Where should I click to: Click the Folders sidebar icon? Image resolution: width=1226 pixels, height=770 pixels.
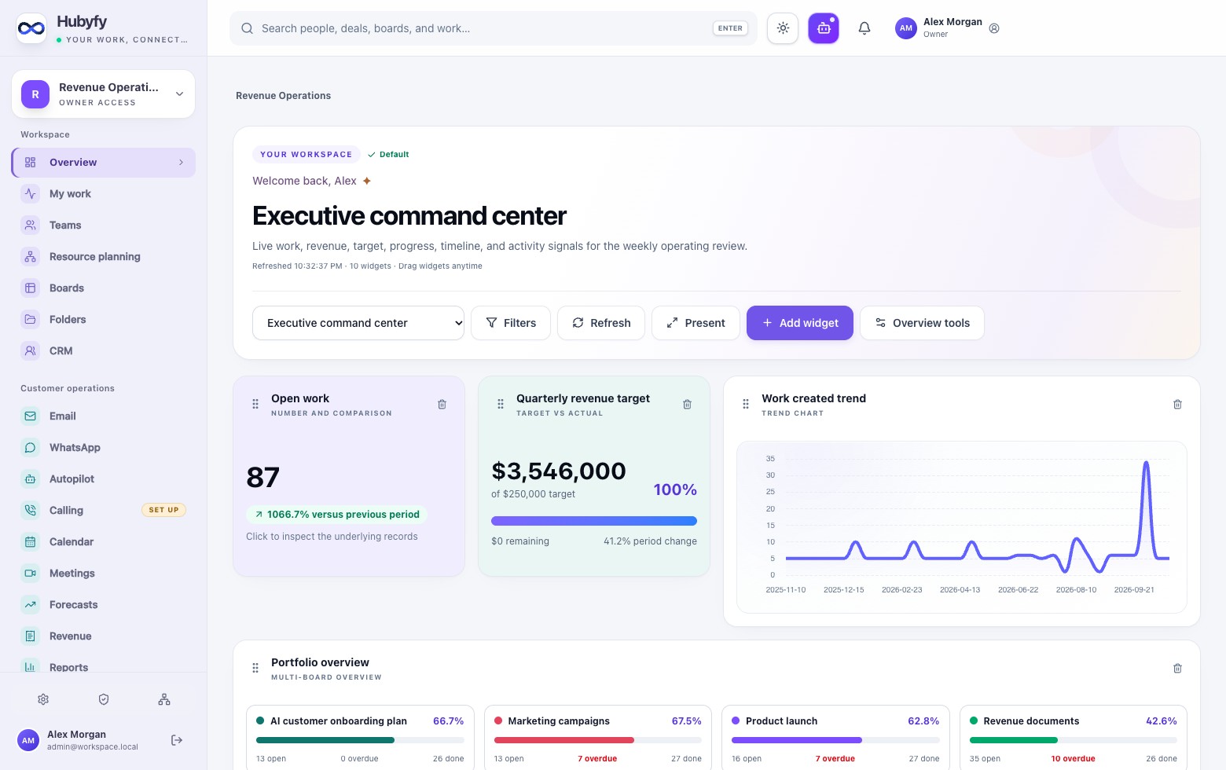click(30, 320)
